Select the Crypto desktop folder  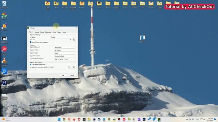(x=99, y=5)
